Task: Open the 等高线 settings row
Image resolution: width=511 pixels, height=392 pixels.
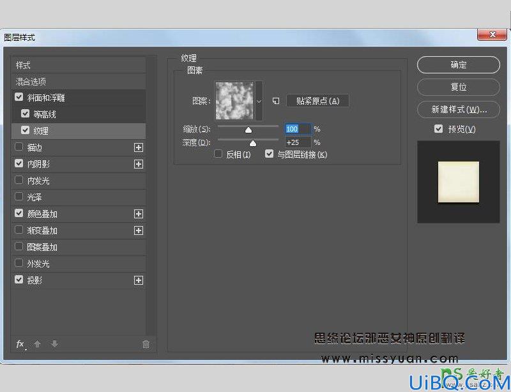Action: click(79, 114)
